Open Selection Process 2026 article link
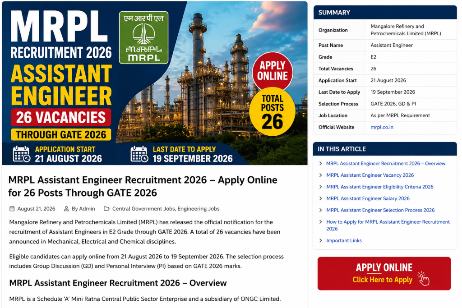 (x=380, y=210)
